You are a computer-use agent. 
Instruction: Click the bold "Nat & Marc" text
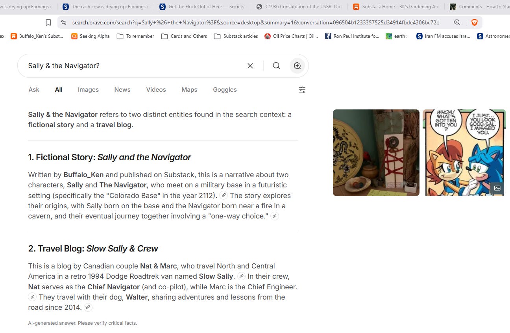tap(158, 266)
